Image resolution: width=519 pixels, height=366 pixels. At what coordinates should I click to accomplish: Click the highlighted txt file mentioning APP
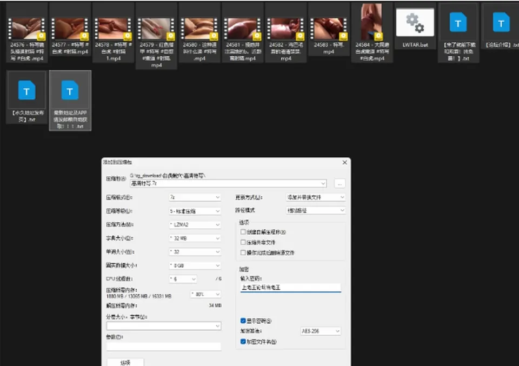click(x=70, y=100)
